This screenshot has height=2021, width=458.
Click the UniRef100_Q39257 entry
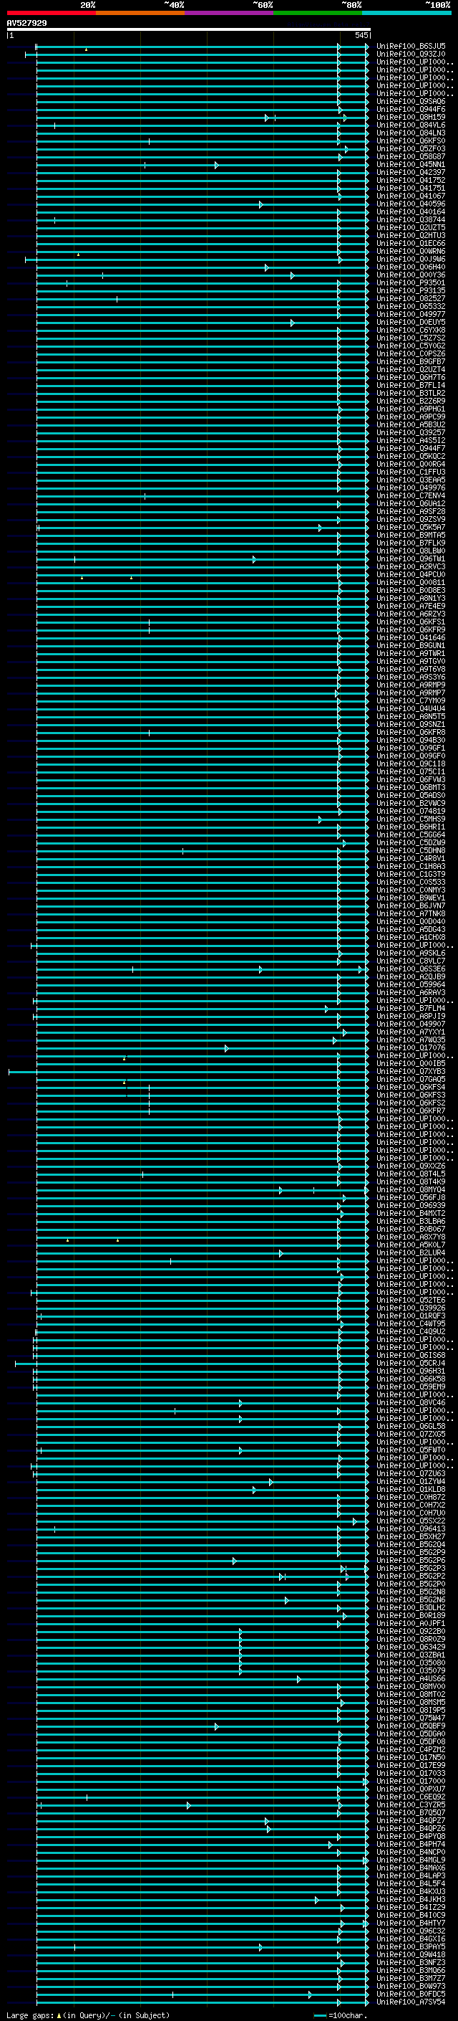pyautogui.click(x=411, y=432)
